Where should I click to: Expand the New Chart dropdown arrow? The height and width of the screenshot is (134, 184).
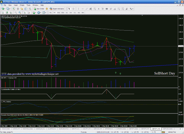5,9
